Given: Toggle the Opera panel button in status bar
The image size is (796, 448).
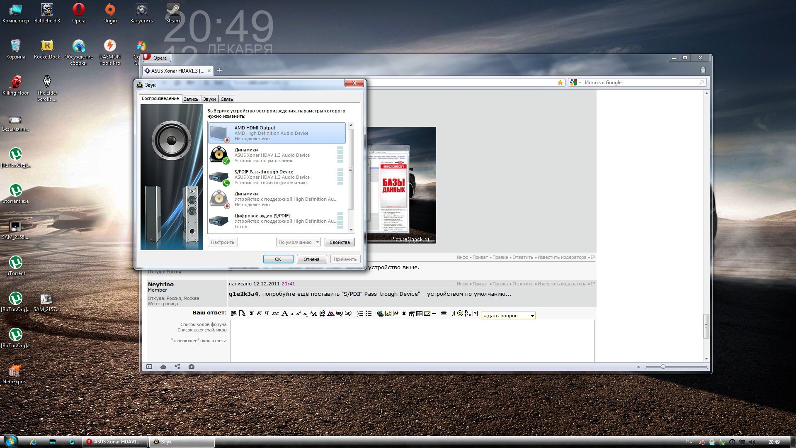Looking at the screenshot, I should (x=149, y=367).
